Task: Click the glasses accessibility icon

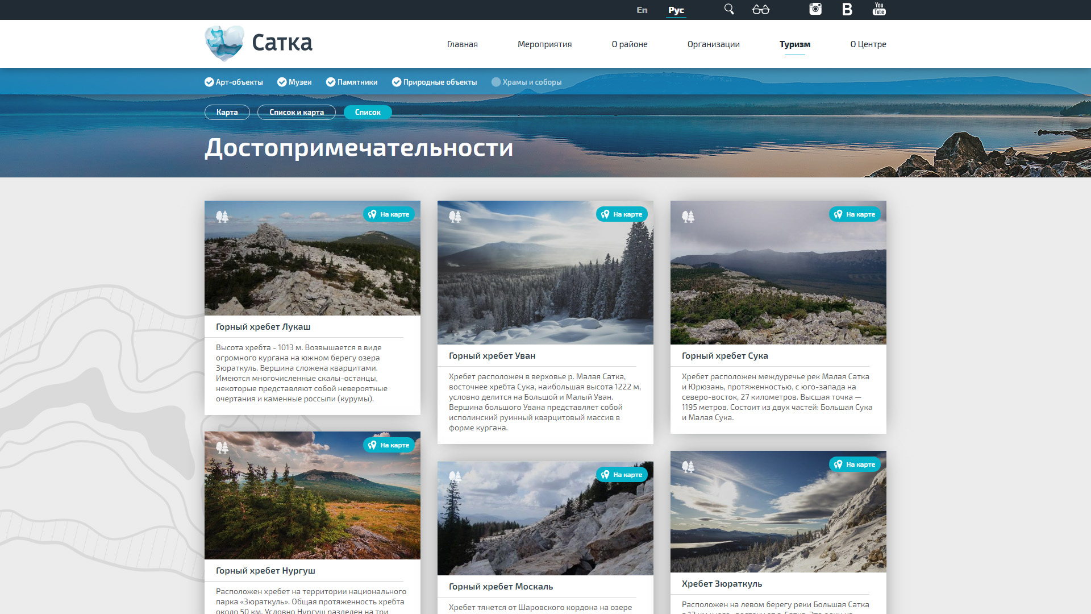Action: [x=760, y=9]
